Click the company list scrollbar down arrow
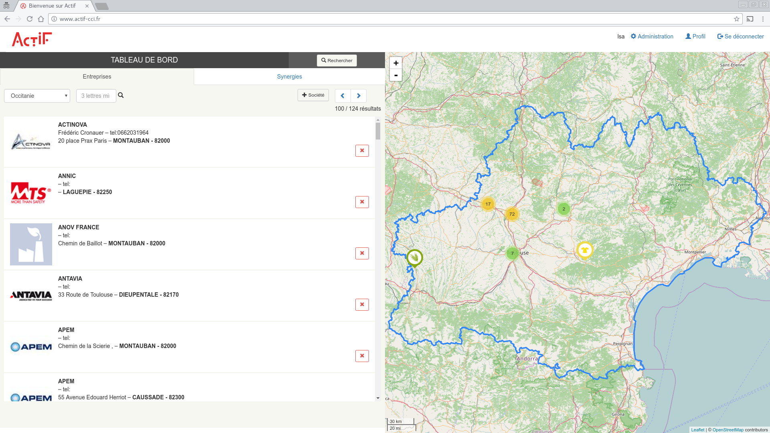770x433 pixels. [x=378, y=398]
